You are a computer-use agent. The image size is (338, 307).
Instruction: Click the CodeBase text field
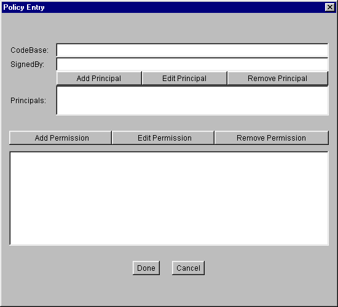tap(192, 50)
